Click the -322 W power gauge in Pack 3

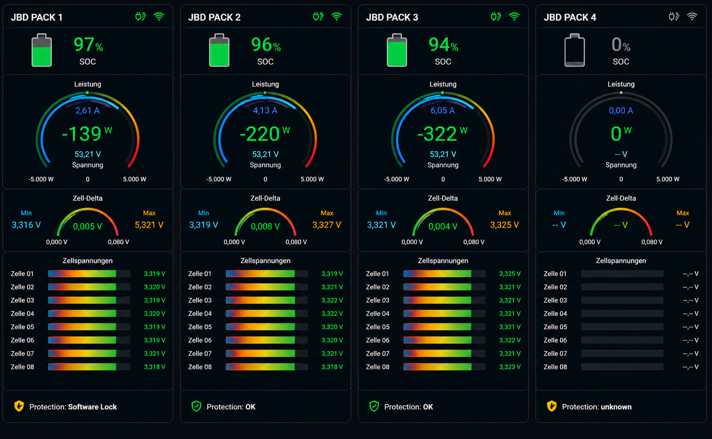tap(443, 130)
